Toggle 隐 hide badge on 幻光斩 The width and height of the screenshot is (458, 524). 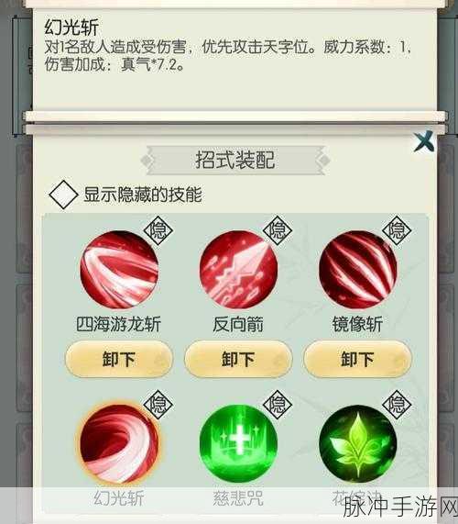coord(158,405)
